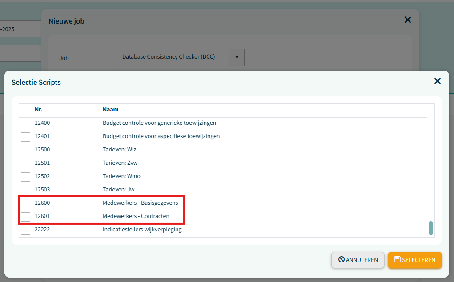Close the Nieuwe job dialog
The height and width of the screenshot is (282, 454).
coord(407,20)
